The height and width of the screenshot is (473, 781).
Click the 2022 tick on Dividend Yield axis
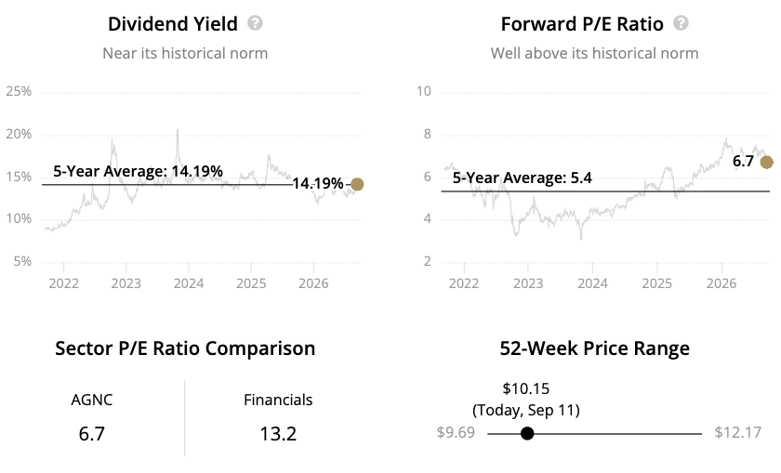(x=64, y=283)
